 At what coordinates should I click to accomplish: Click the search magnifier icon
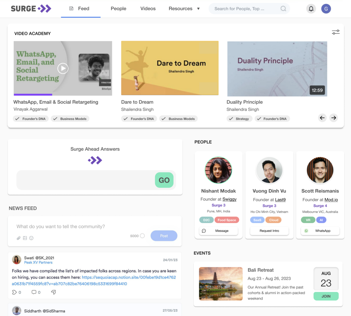pyautogui.click(x=283, y=9)
